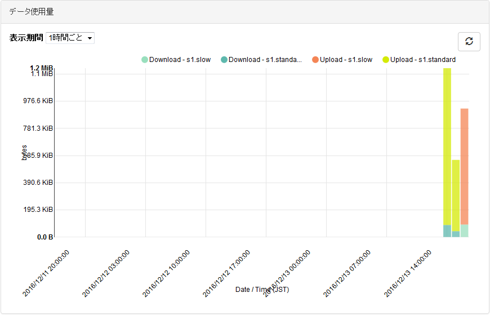Click the データ使用量 panel title
The image size is (490, 315).
tap(31, 12)
